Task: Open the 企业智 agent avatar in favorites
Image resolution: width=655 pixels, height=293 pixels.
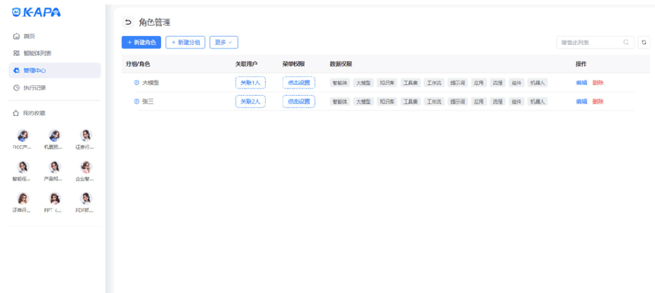Action: click(x=85, y=167)
